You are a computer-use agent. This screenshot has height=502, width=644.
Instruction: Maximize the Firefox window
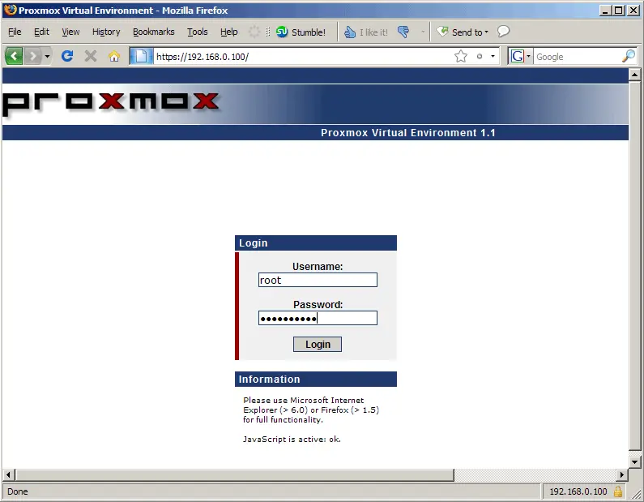(x=619, y=11)
